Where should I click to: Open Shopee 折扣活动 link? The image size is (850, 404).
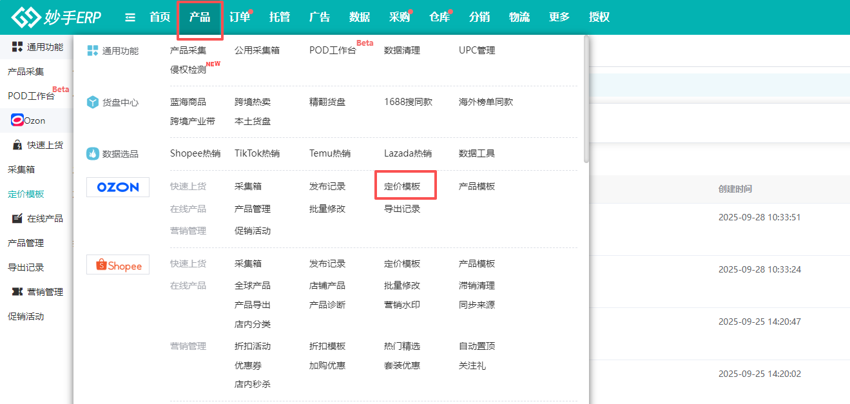click(253, 346)
